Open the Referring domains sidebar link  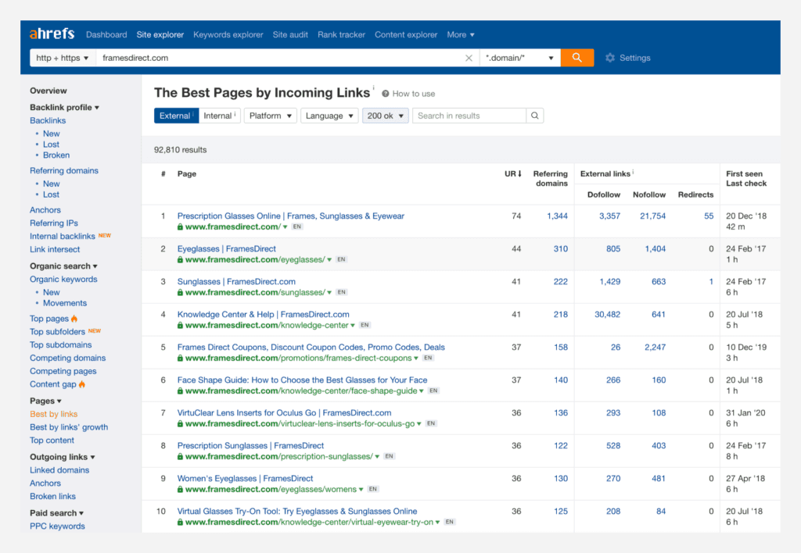pyautogui.click(x=64, y=170)
